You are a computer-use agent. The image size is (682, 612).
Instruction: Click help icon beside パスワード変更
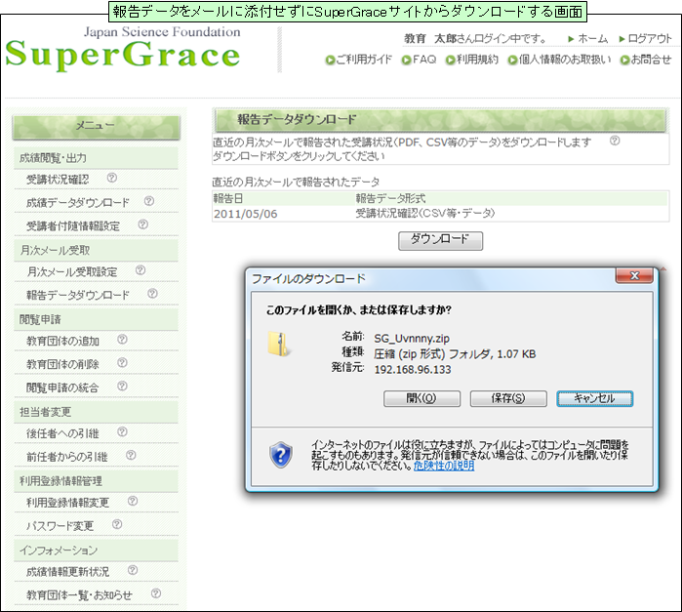[117, 524]
